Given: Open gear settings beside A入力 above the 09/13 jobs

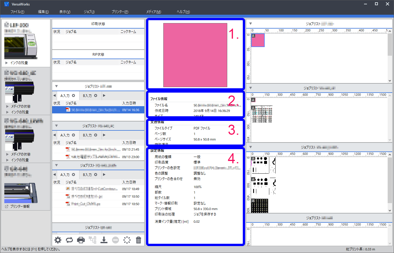Looking at the screenshot, I should point(73,135).
